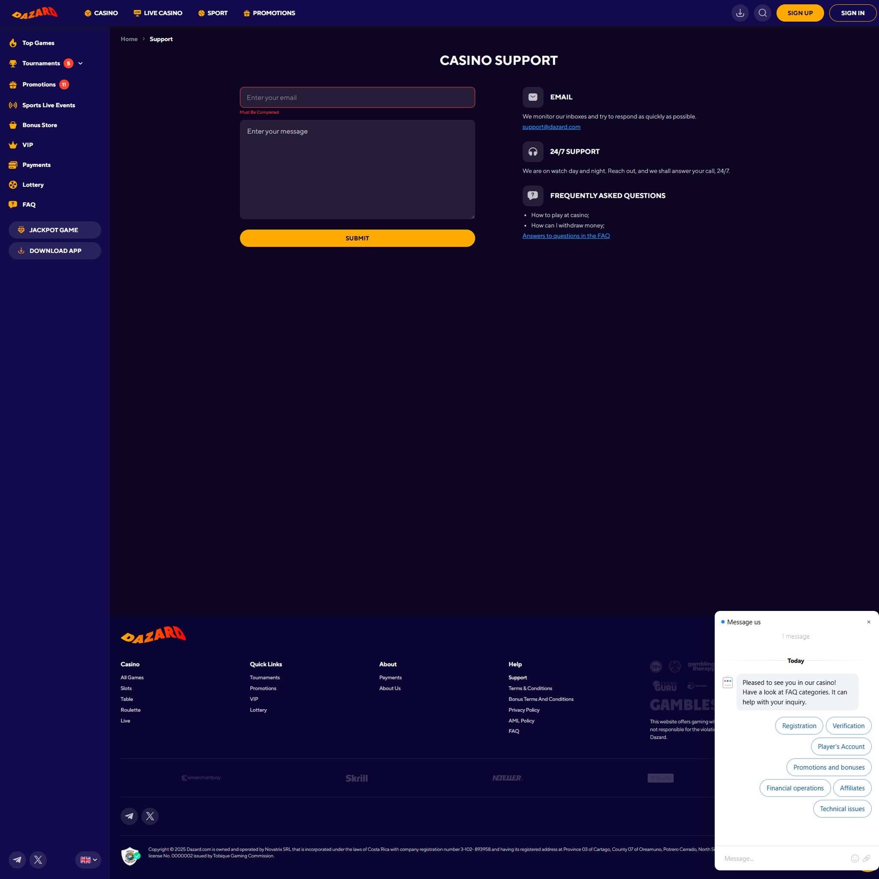
Task: Click the Telegram icon in sidebar bottom
Action: [17, 860]
